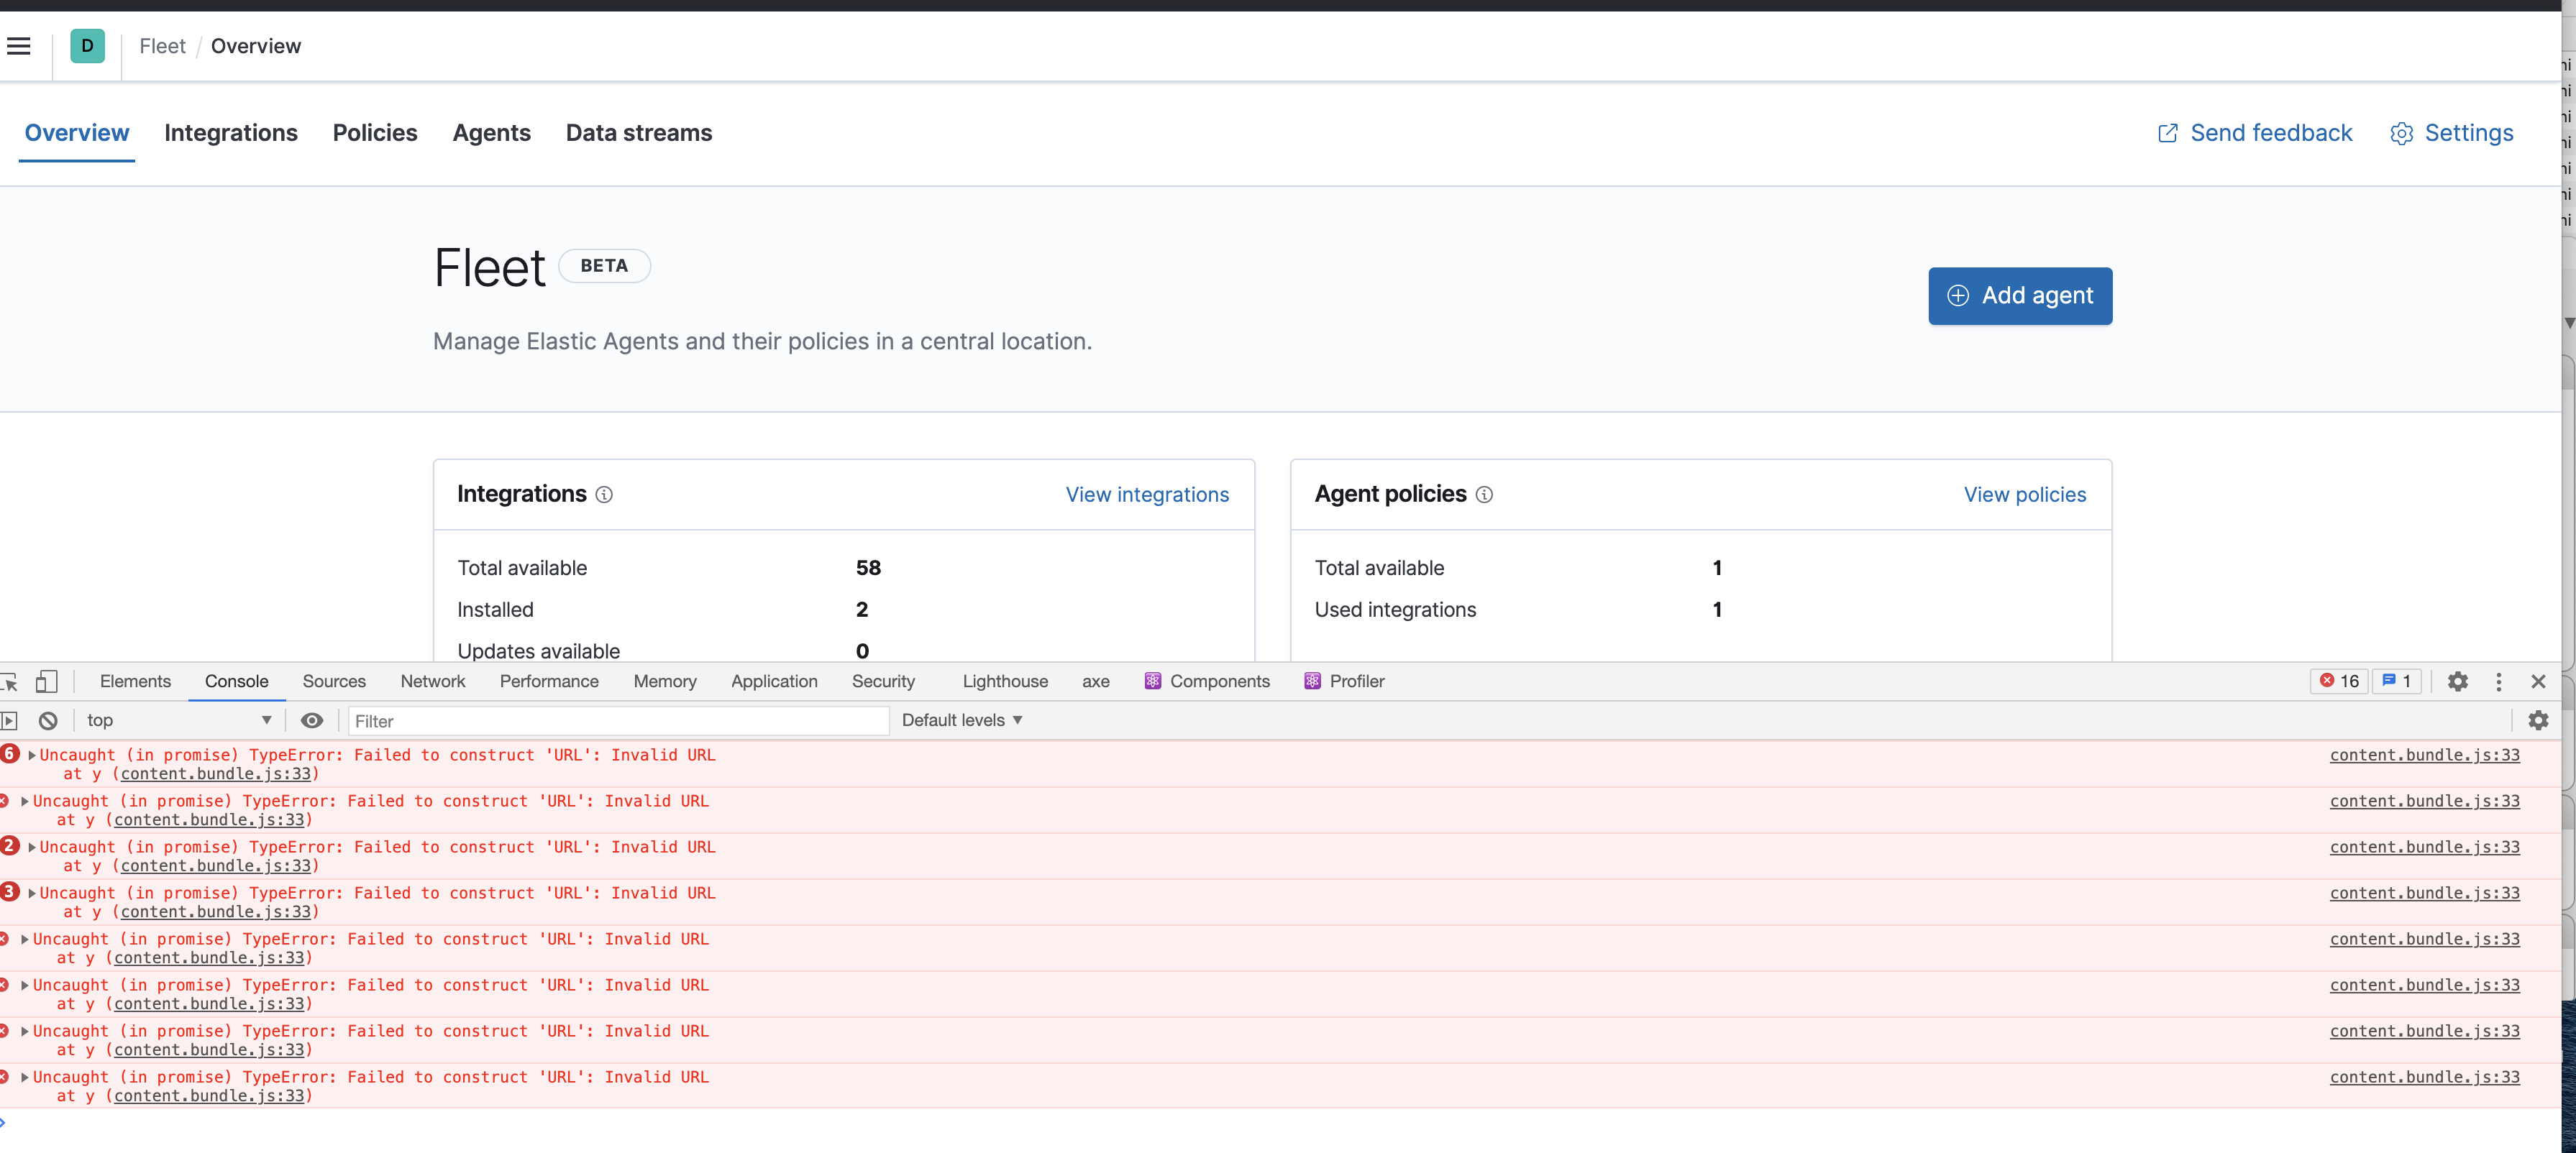Screen dimensions: 2576x1153
Task: Click the 1 issue counter badge
Action: [x=2396, y=681]
